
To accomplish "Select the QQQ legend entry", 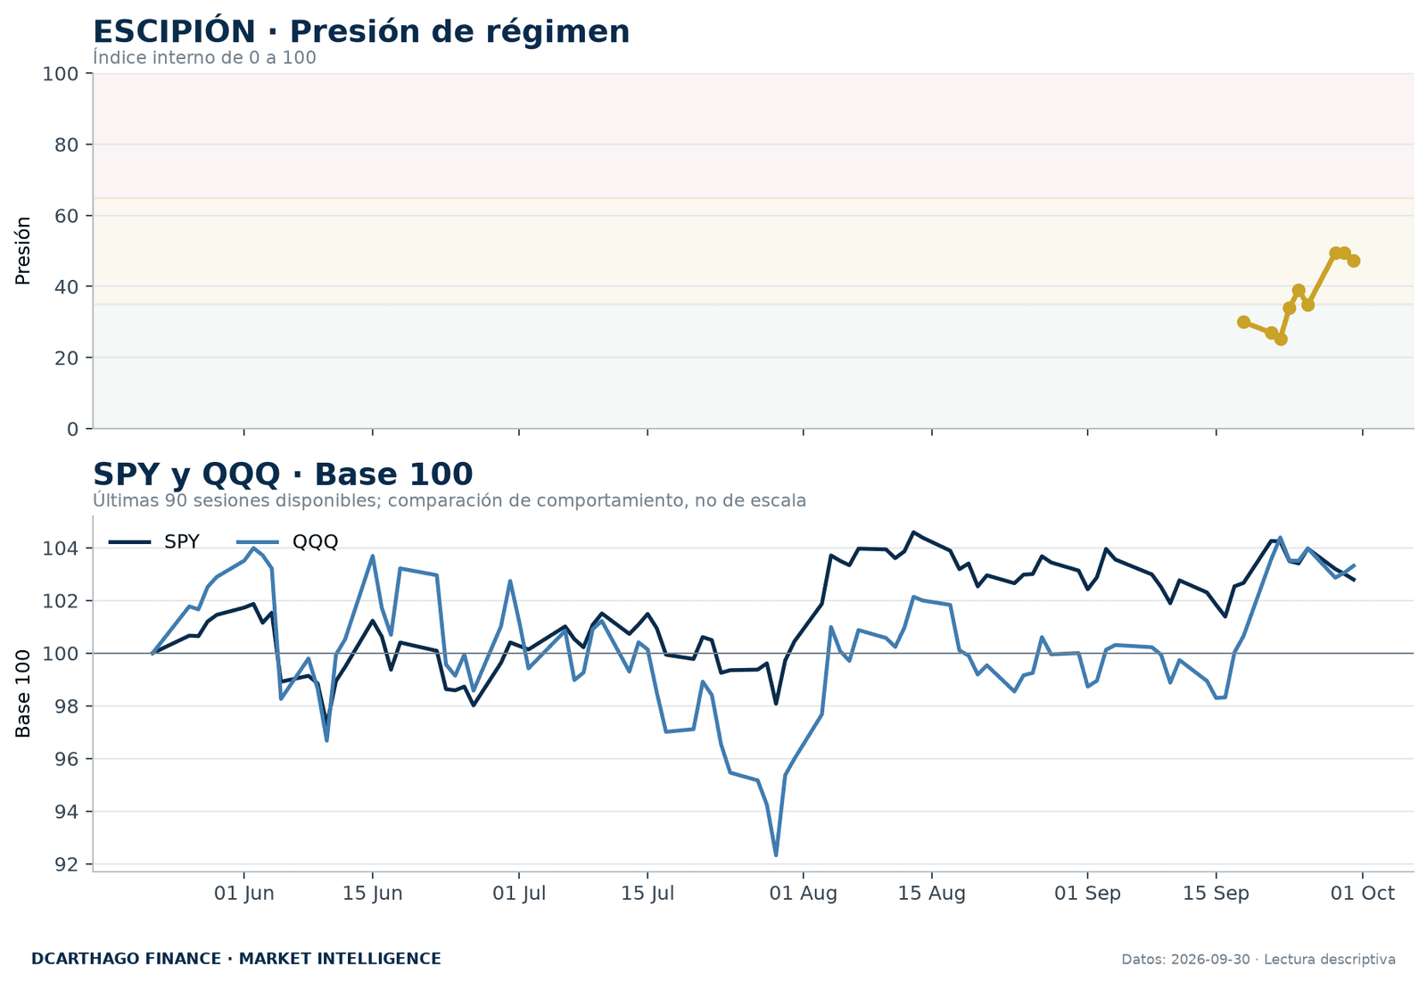I will tap(288, 541).
